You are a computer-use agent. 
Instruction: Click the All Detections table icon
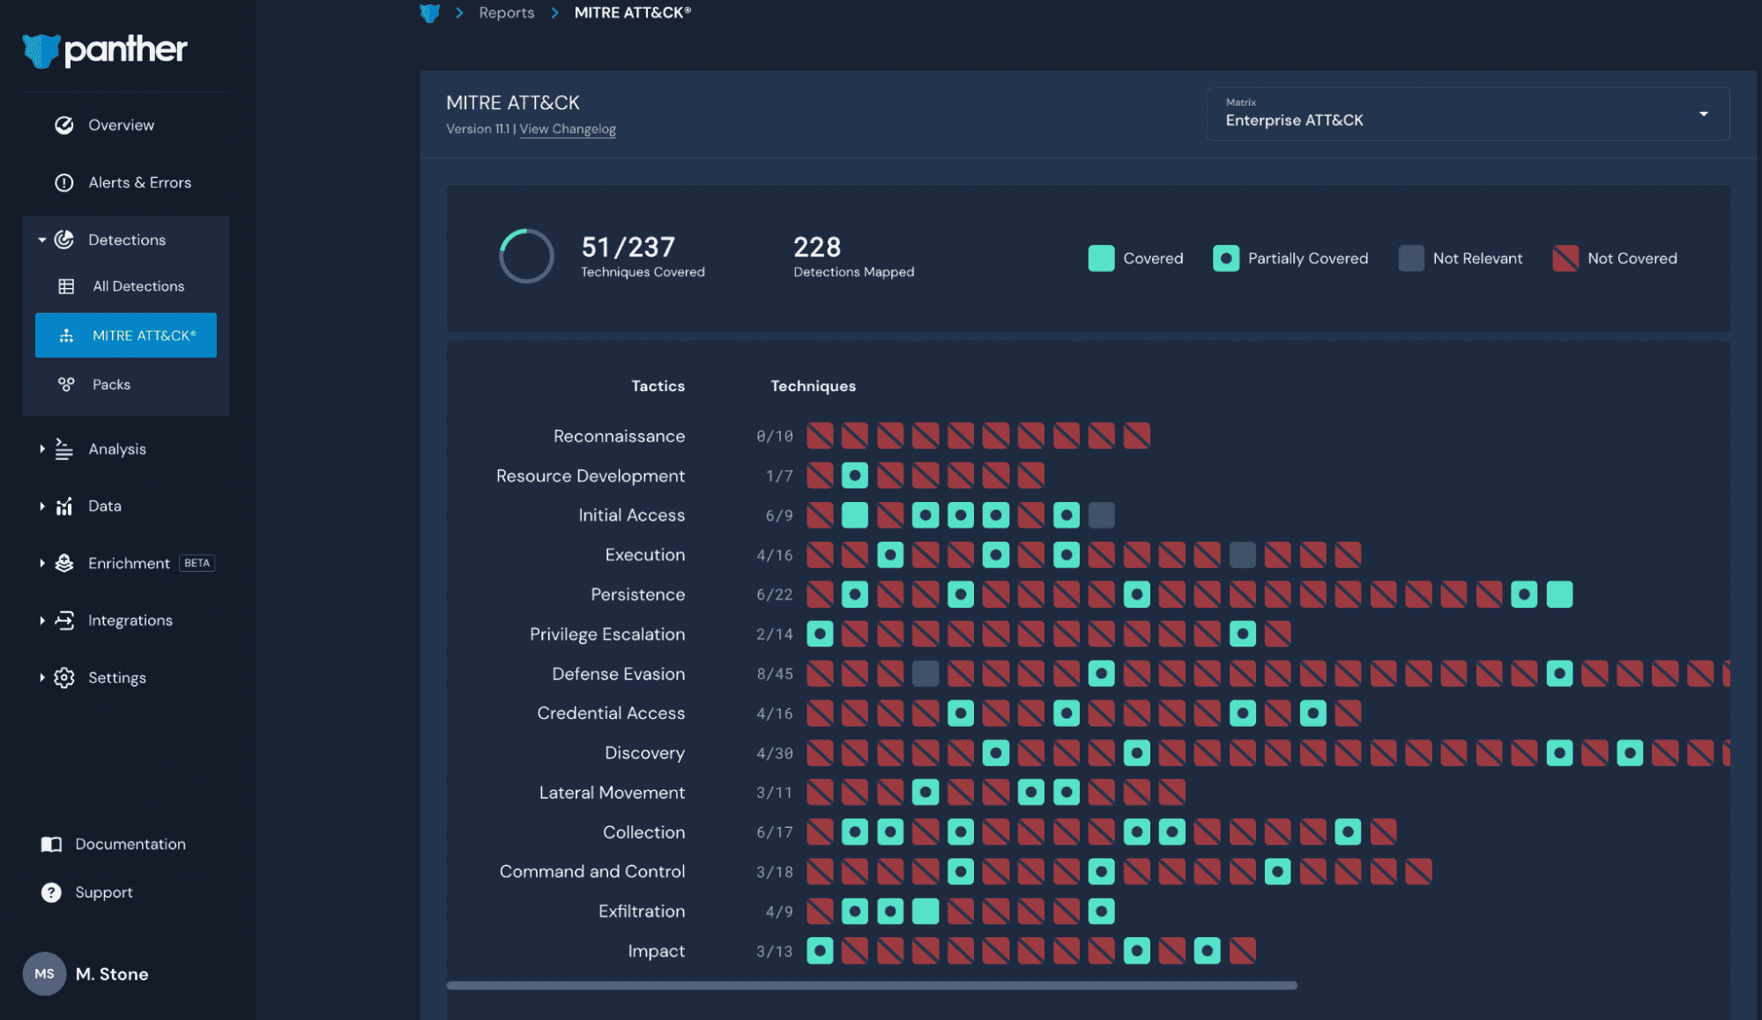pyautogui.click(x=66, y=286)
